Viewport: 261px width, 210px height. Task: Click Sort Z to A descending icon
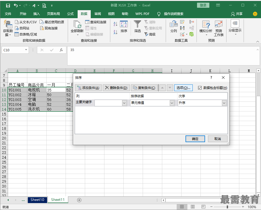click(x=115, y=32)
